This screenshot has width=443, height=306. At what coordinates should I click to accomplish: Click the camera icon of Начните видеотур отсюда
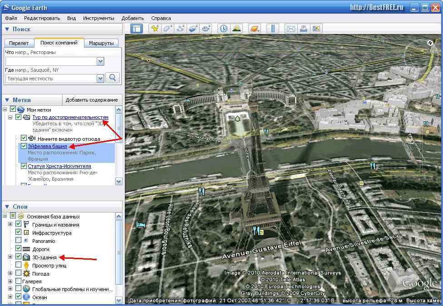click(x=32, y=138)
